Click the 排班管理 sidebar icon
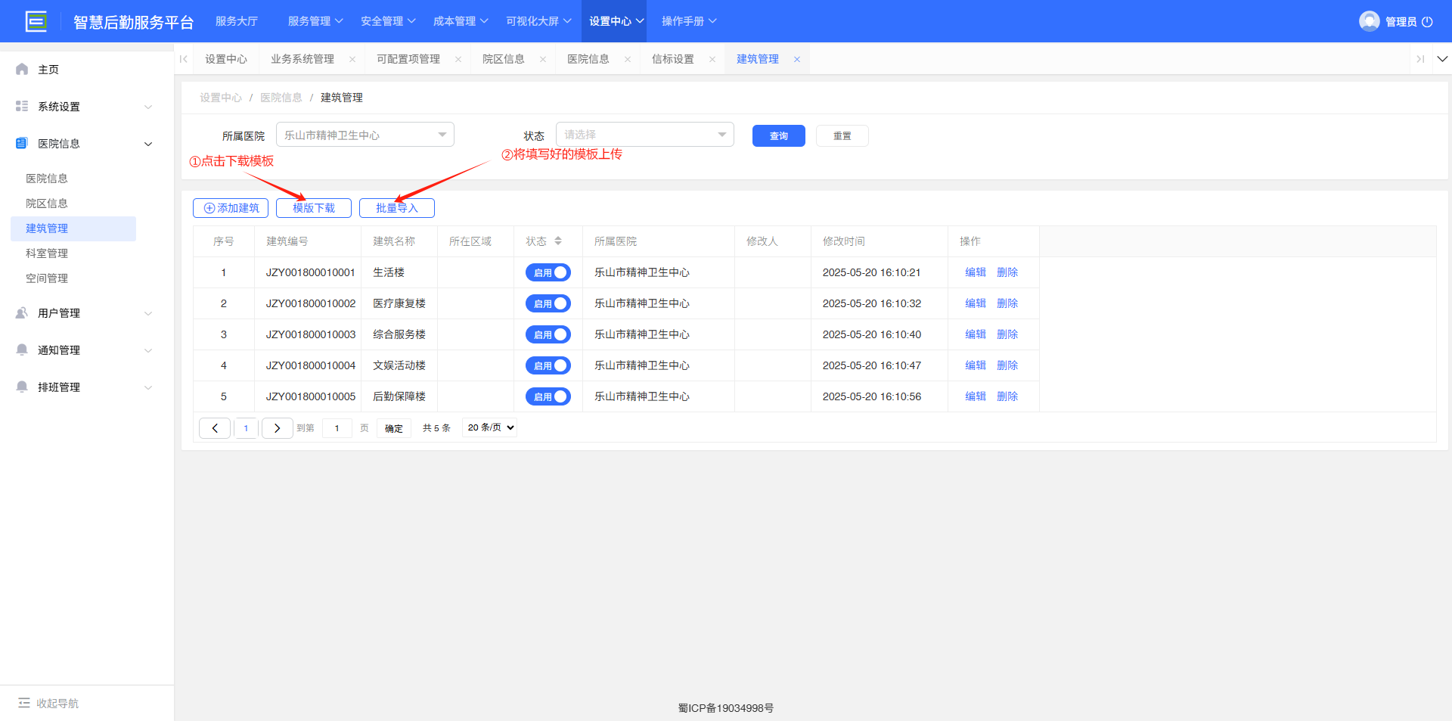 pyautogui.click(x=22, y=387)
